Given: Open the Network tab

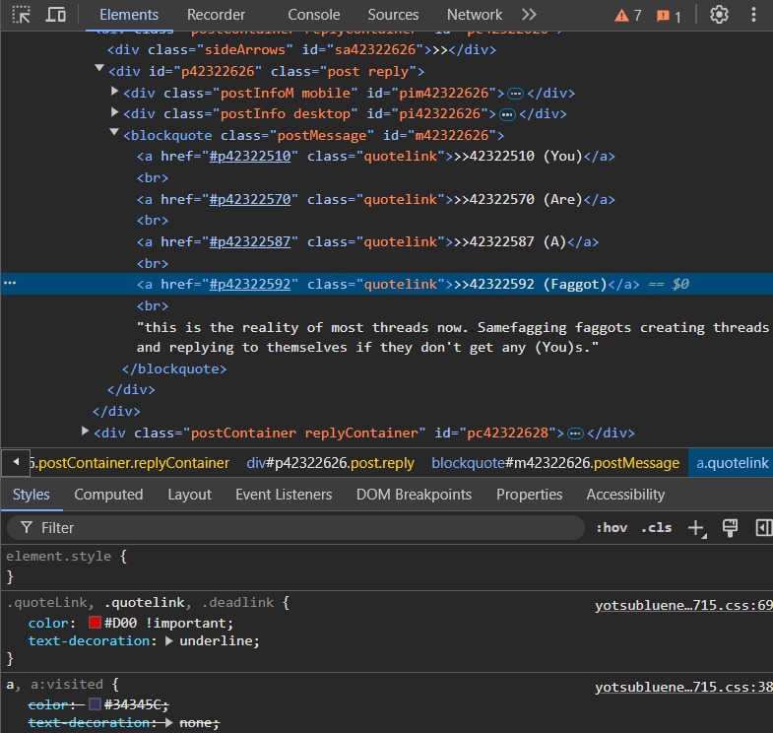Looking at the screenshot, I should tap(475, 15).
